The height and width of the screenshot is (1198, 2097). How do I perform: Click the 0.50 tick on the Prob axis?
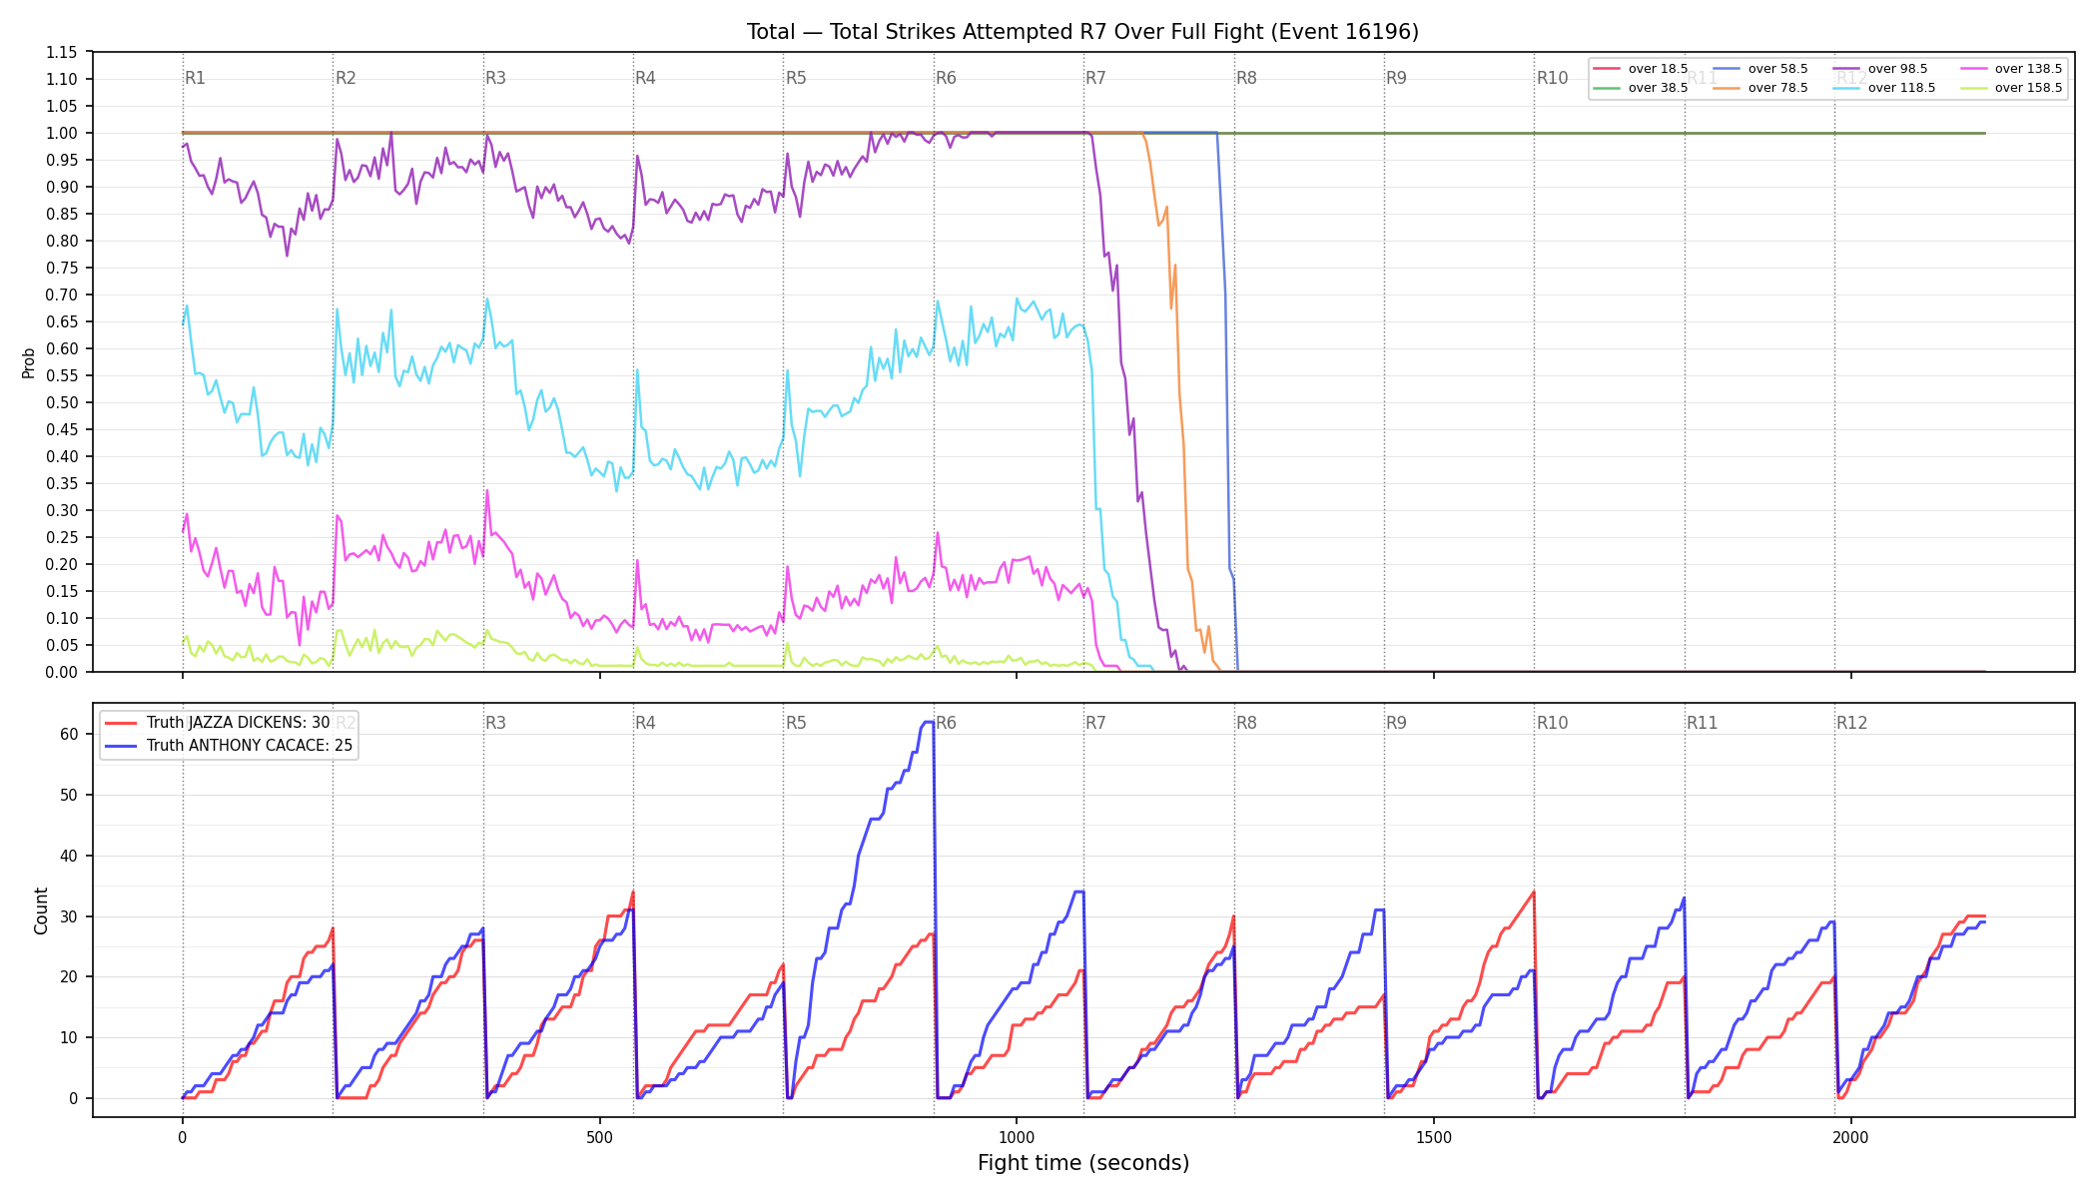click(62, 402)
